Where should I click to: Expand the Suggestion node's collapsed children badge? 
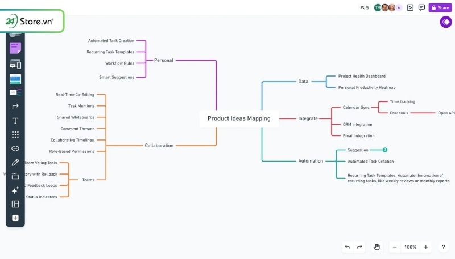[385, 150]
